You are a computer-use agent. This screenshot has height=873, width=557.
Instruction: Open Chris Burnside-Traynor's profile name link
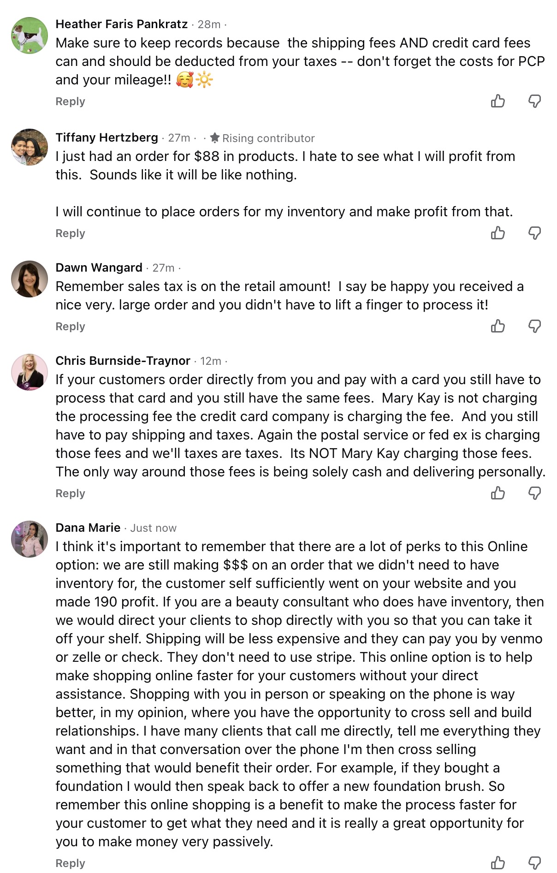[x=123, y=361]
